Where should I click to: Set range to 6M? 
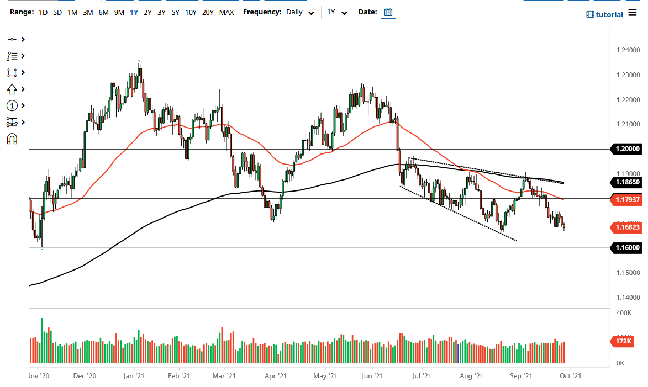click(x=103, y=12)
